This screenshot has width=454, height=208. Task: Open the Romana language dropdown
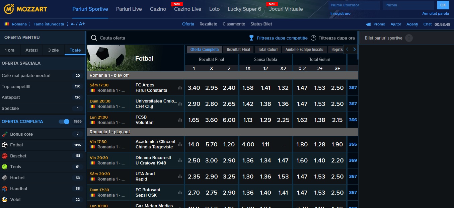[x=17, y=24]
